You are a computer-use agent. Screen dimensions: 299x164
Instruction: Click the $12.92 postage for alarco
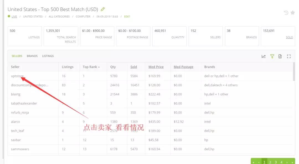pyautogui.click(x=179, y=122)
